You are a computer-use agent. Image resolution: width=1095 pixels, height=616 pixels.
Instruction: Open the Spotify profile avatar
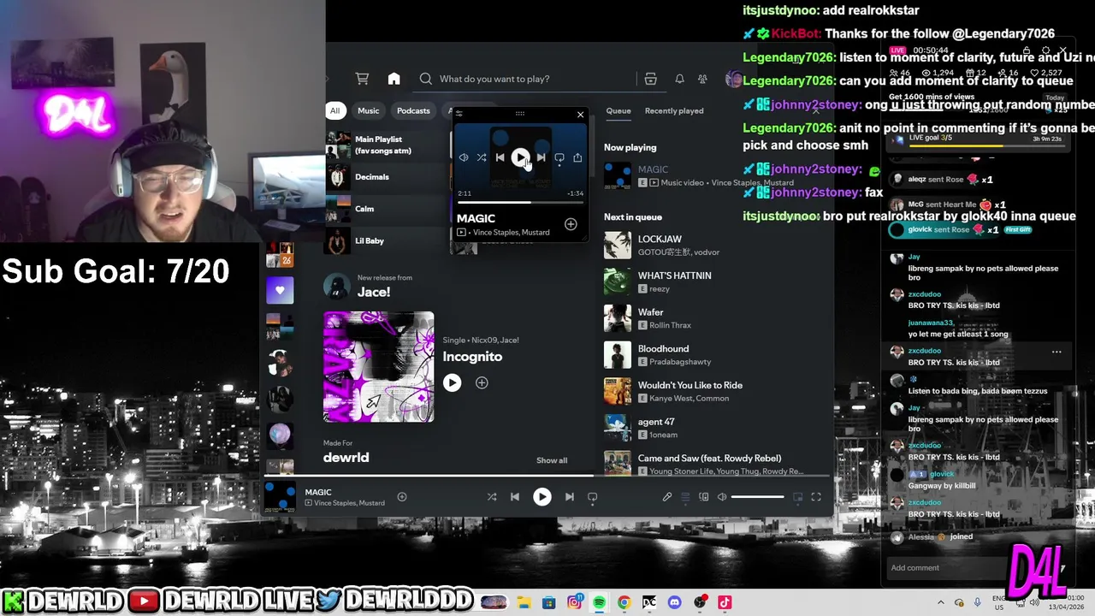[x=733, y=79]
